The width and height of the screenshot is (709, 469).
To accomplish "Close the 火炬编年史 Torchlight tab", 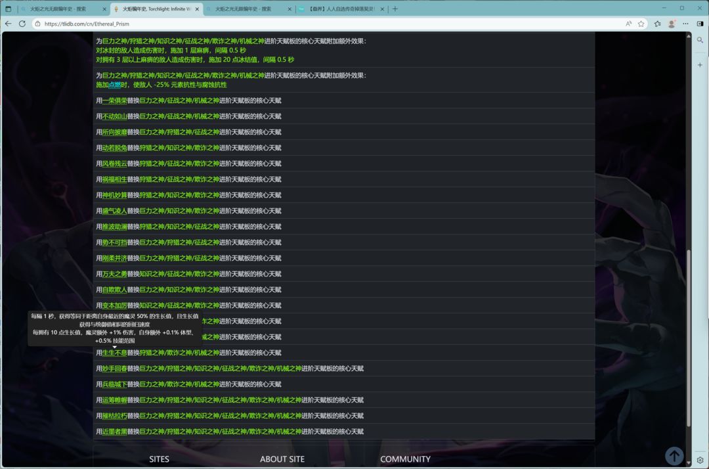I will coord(197,9).
